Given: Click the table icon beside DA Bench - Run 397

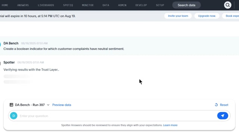Looking at the screenshot, I should click(11, 105).
